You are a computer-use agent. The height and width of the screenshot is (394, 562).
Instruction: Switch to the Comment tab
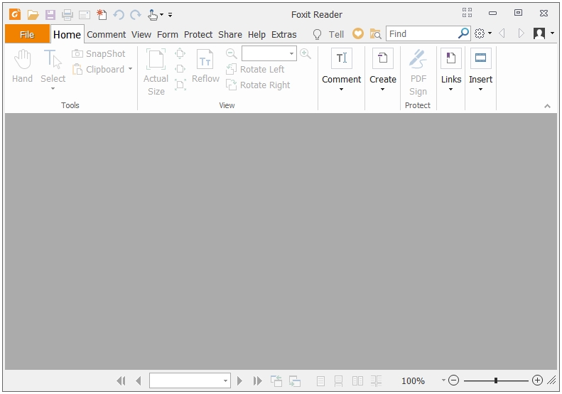point(106,34)
